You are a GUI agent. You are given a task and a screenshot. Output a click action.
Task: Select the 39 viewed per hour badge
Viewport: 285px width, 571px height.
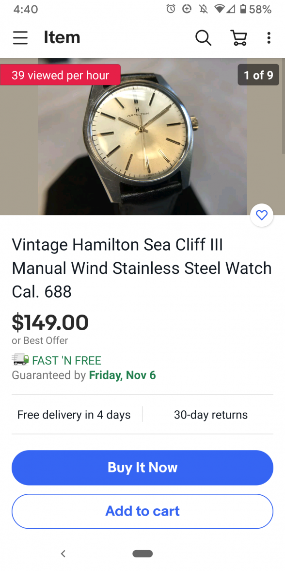tap(60, 75)
